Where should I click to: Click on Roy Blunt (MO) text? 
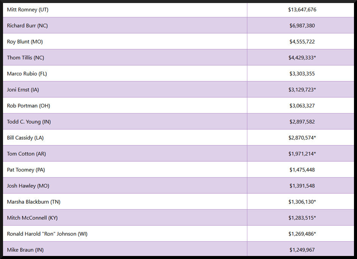pyautogui.click(x=25, y=42)
